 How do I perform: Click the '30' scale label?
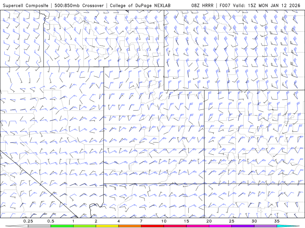254,221
